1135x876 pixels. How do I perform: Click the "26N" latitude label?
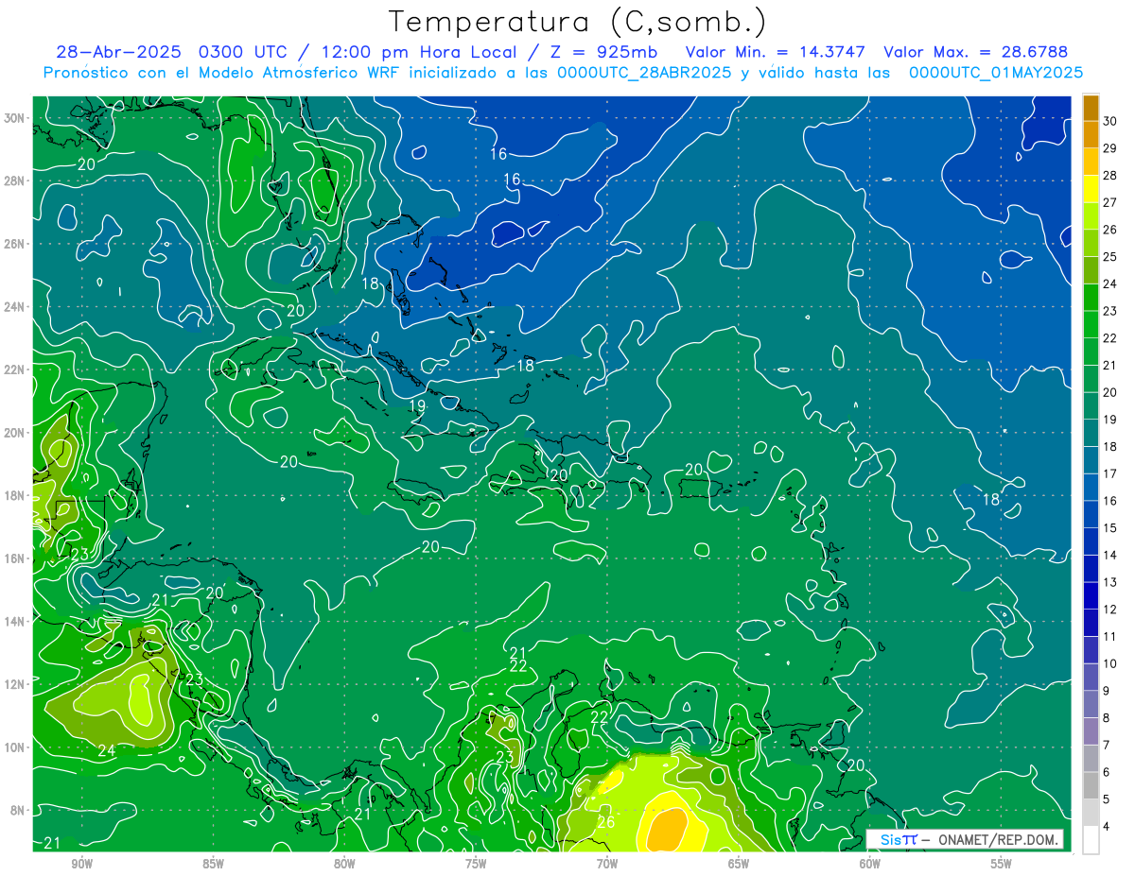click(x=16, y=244)
